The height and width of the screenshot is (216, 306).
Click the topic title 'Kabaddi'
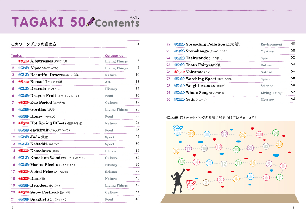[x=39, y=144]
